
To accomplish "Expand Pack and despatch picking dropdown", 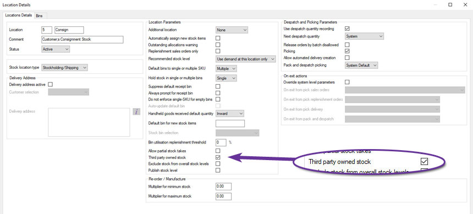I will [x=361, y=65].
